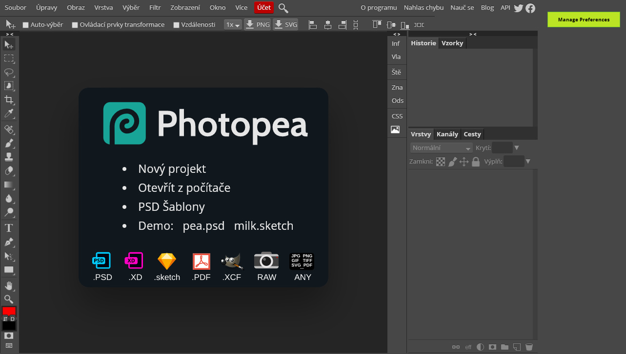Choose the Eraser tool
The height and width of the screenshot is (354, 626).
click(x=9, y=171)
